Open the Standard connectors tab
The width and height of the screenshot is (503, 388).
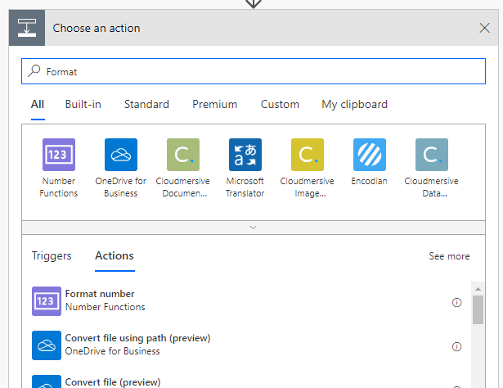[x=146, y=104]
